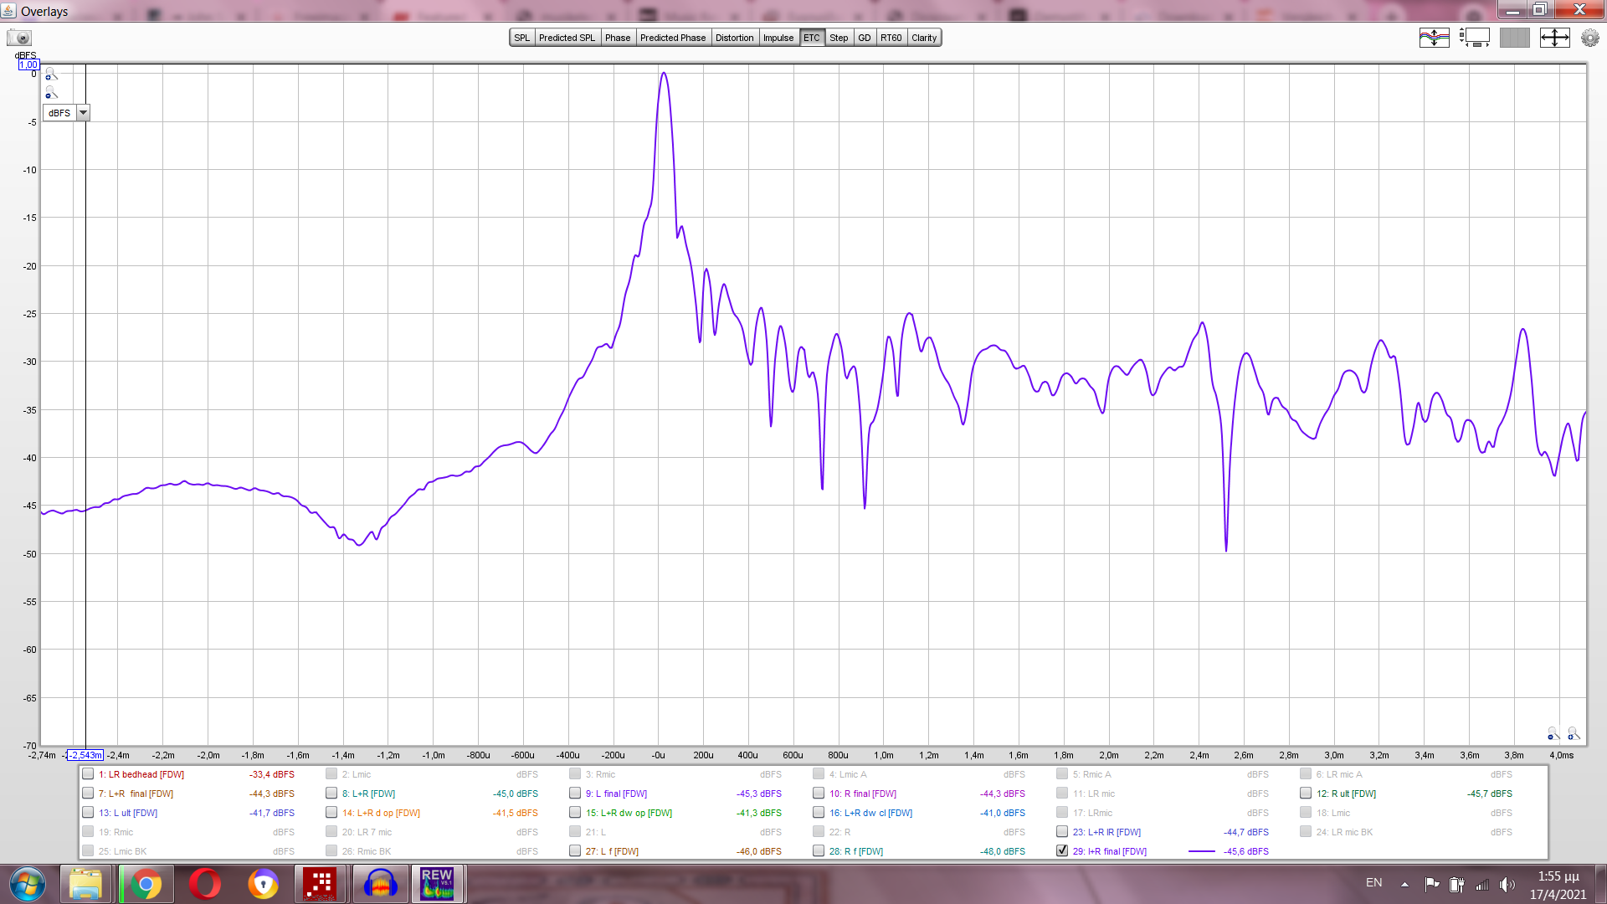Show hidden tray icons arrow

(1404, 885)
